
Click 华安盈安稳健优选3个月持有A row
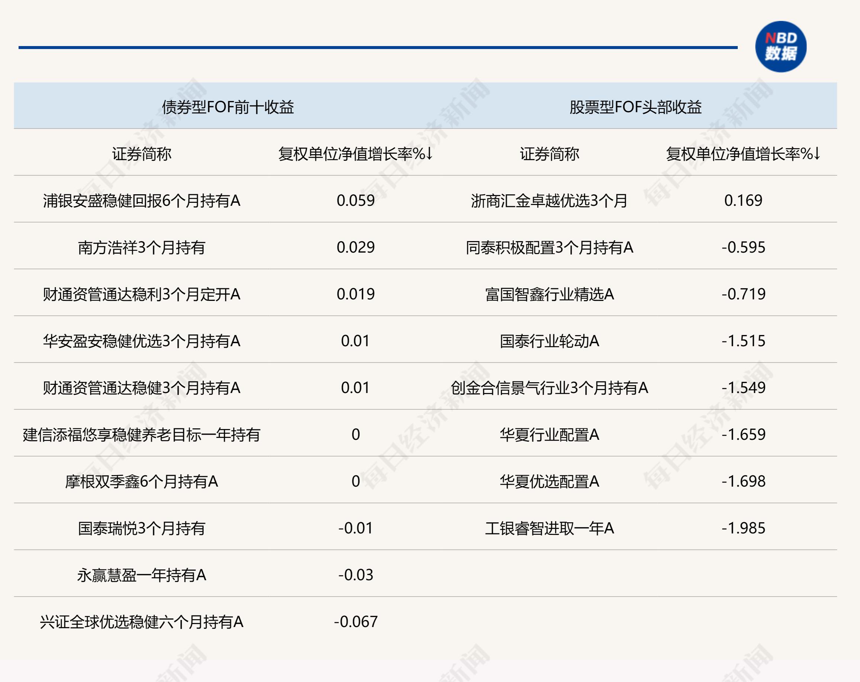142,341
